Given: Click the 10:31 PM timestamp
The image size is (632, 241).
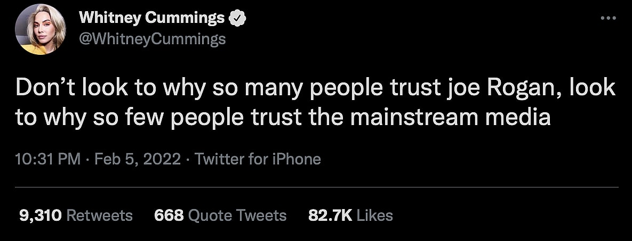Looking at the screenshot, I should click(48, 159).
